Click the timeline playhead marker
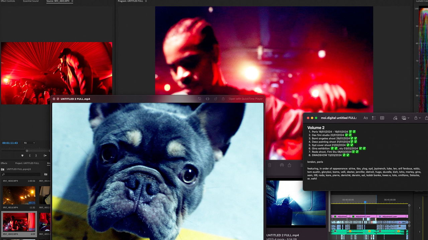This screenshot has width=428, height=240. (365, 202)
